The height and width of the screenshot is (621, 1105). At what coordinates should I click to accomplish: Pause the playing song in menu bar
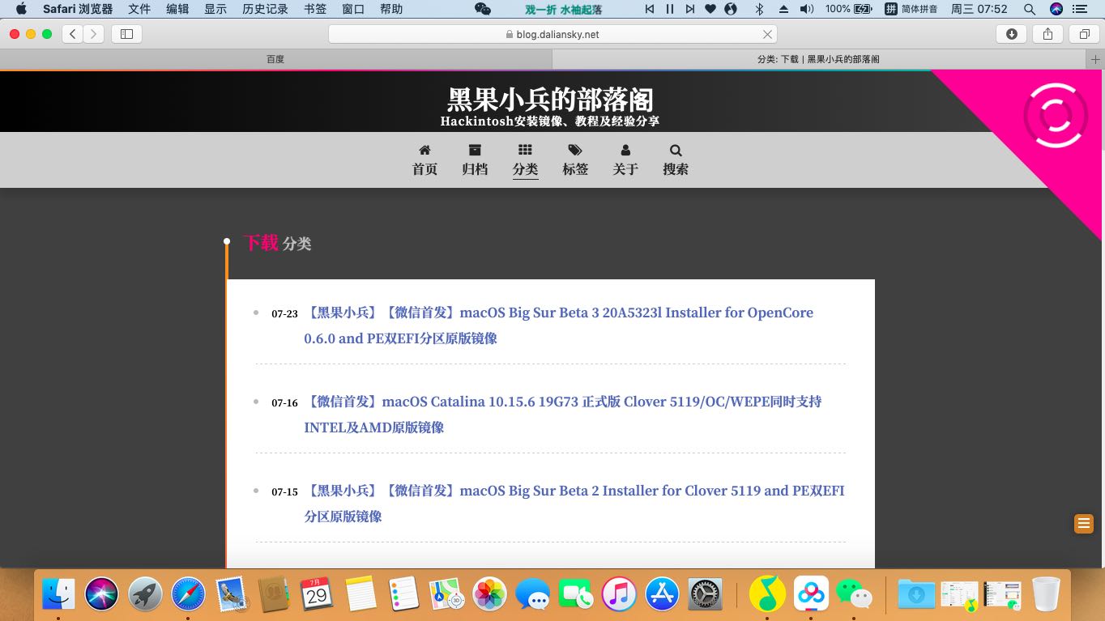(670, 9)
